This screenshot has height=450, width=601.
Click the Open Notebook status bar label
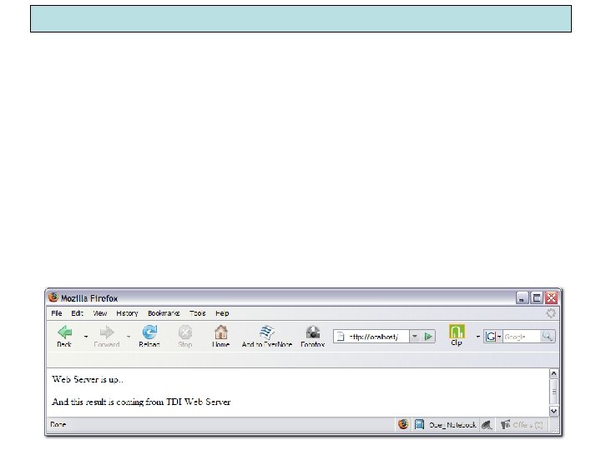pos(452,425)
